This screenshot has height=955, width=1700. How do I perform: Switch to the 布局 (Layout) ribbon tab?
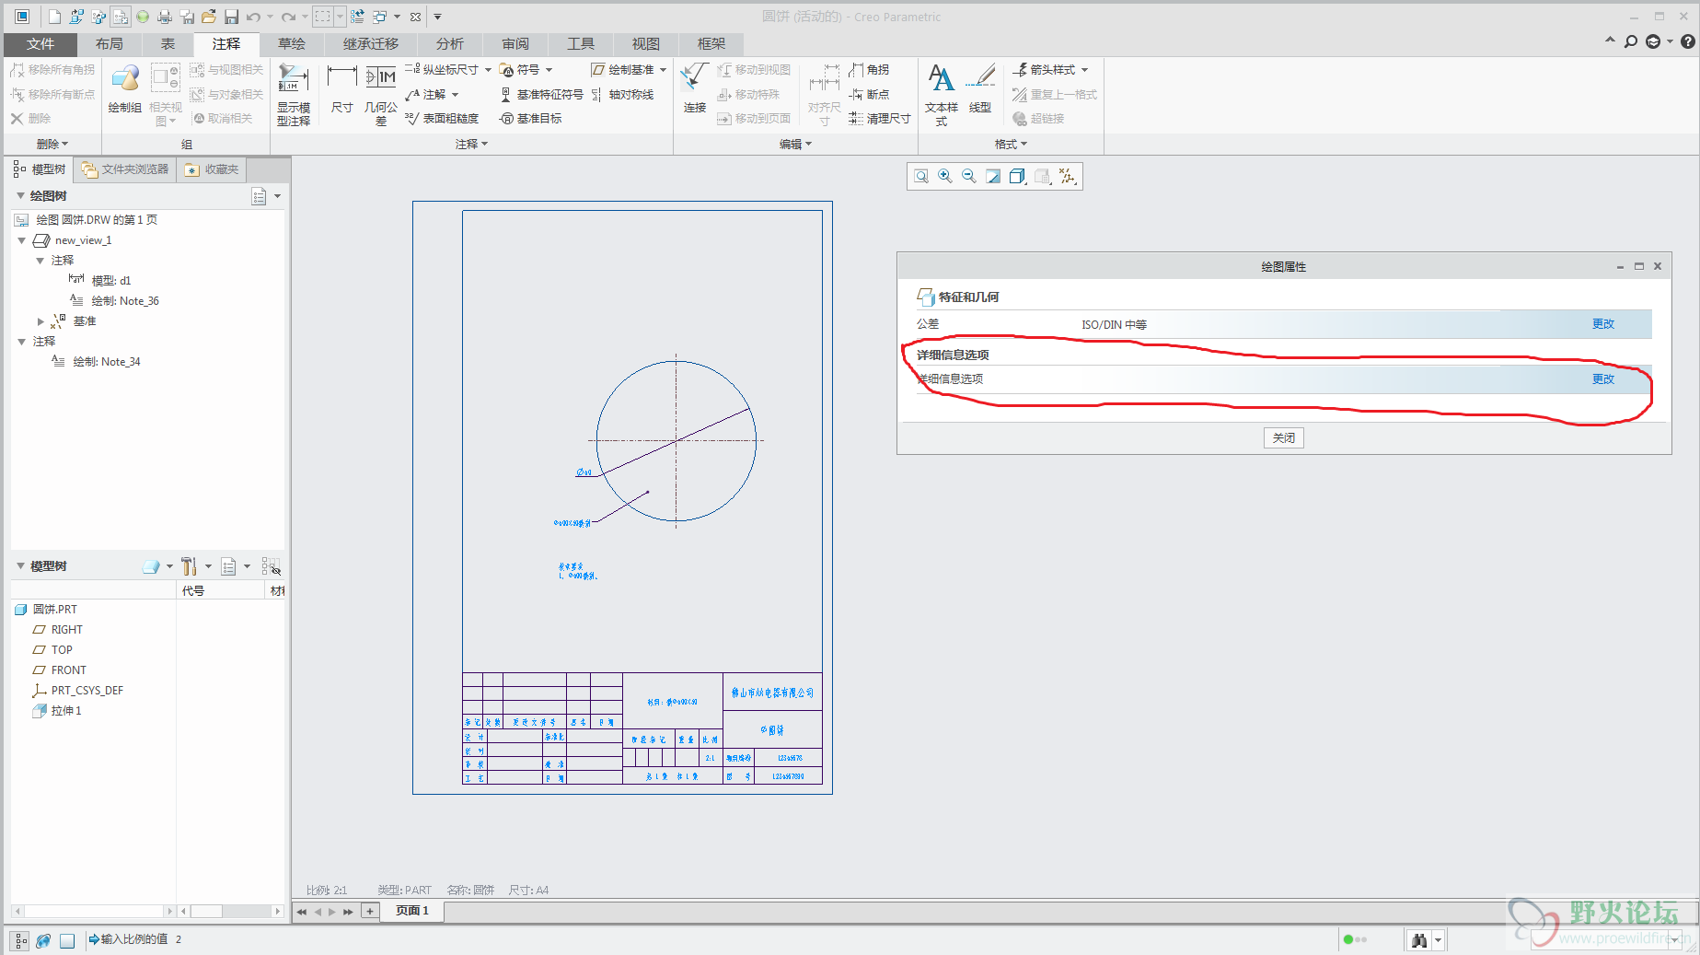pos(109,44)
